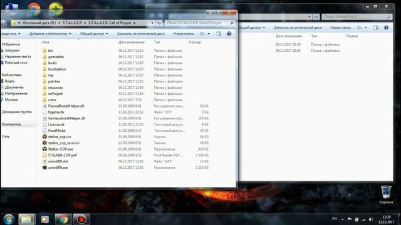401x225 pixels.
Task: Select 'Компьютер' in navigation pane
Action: pos(11,124)
